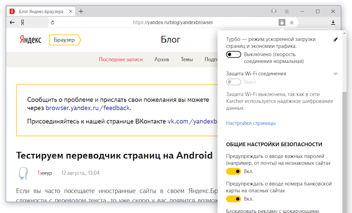Open the vk.com/yandexb link

coord(192,121)
